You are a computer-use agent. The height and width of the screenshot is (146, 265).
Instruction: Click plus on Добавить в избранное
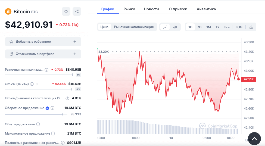point(75,42)
